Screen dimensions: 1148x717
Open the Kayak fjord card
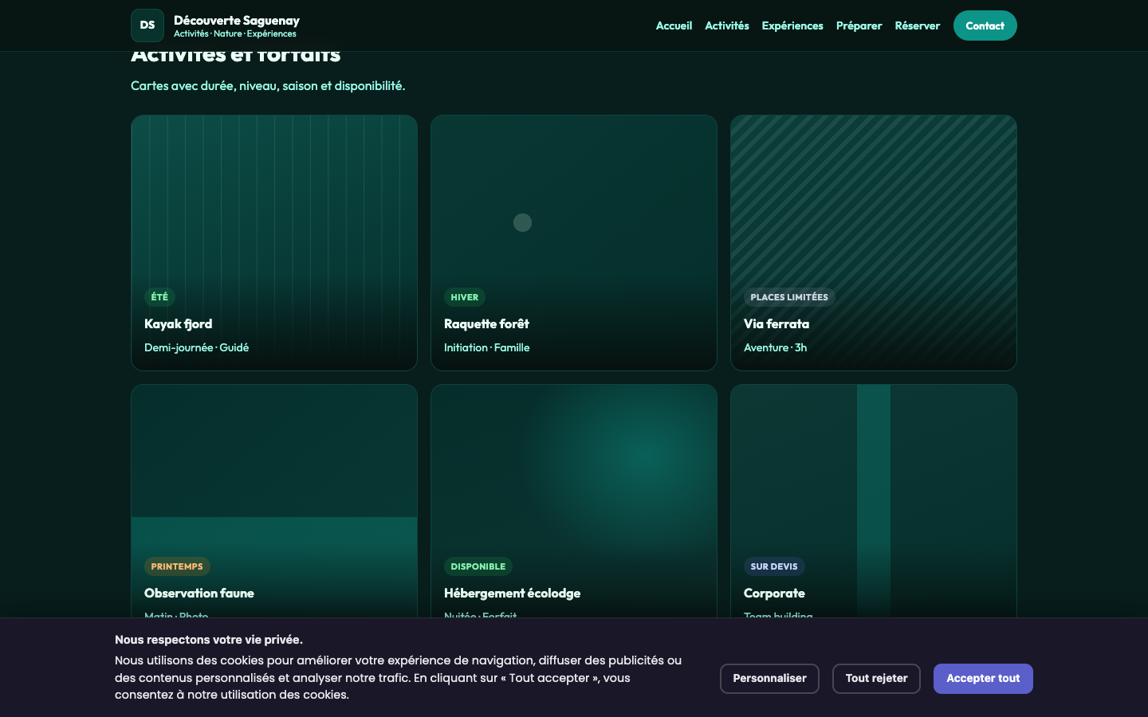tap(274, 243)
